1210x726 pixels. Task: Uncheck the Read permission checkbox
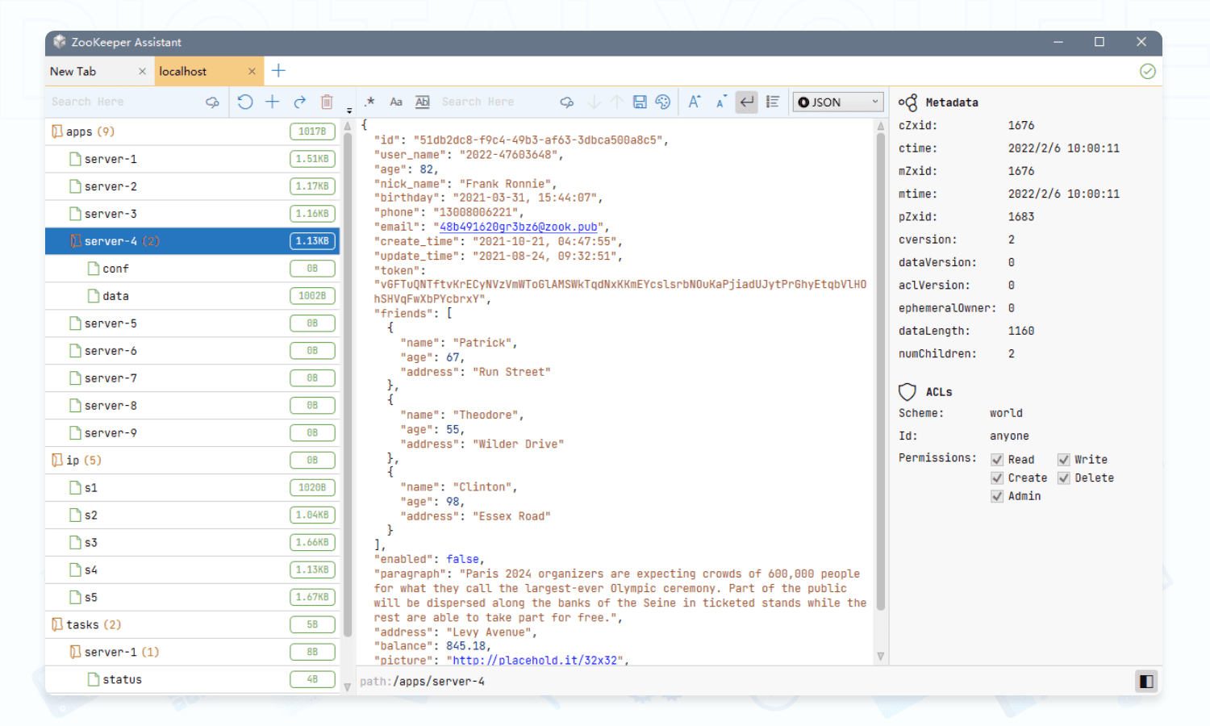998,460
